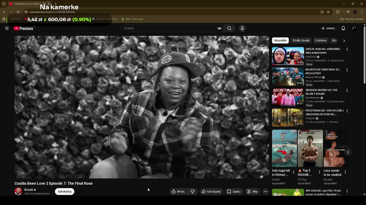Click the video player to pause
Image resolution: width=366 pixels, height=205 pixels.
tap(142, 107)
